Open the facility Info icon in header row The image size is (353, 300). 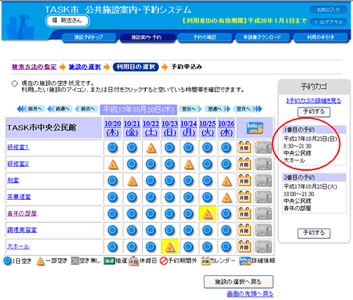[254, 128]
